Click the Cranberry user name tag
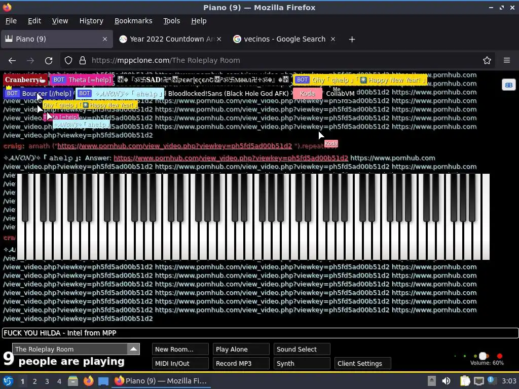The height and width of the screenshot is (389, 519). [25, 80]
